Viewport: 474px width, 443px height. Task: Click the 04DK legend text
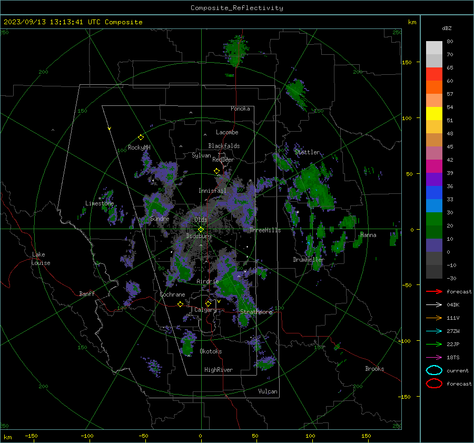453,304
